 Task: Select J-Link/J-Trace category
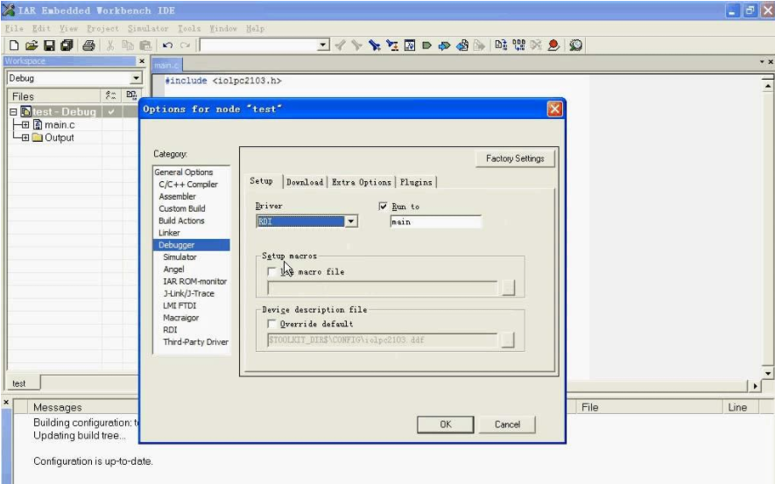pos(189,293)
